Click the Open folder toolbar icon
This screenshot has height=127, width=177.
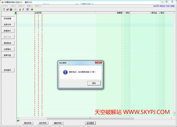click(7, 9)
